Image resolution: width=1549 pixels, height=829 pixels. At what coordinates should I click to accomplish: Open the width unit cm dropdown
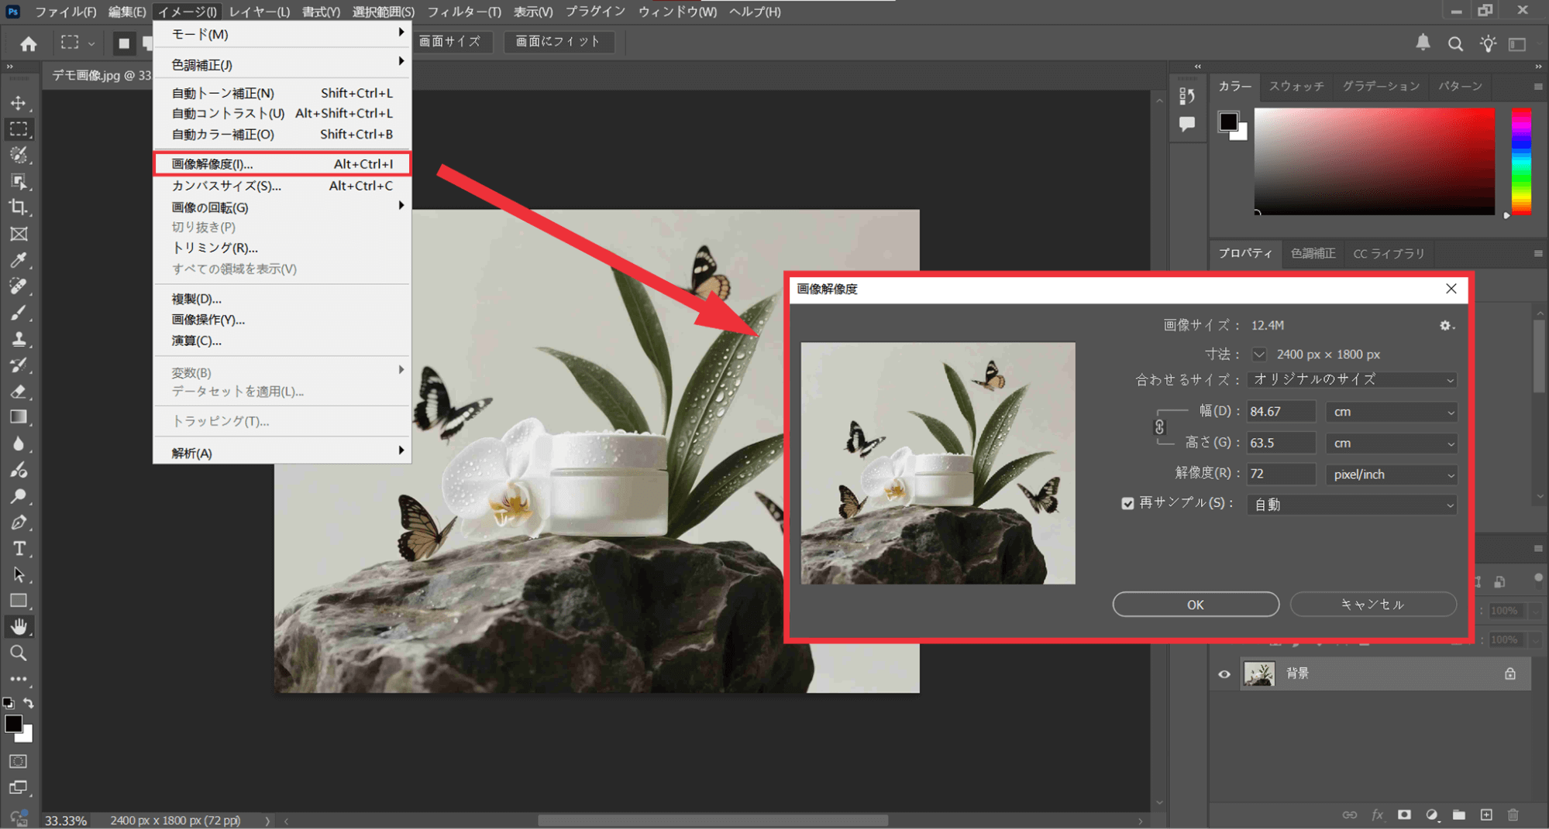pos(1391,412)
